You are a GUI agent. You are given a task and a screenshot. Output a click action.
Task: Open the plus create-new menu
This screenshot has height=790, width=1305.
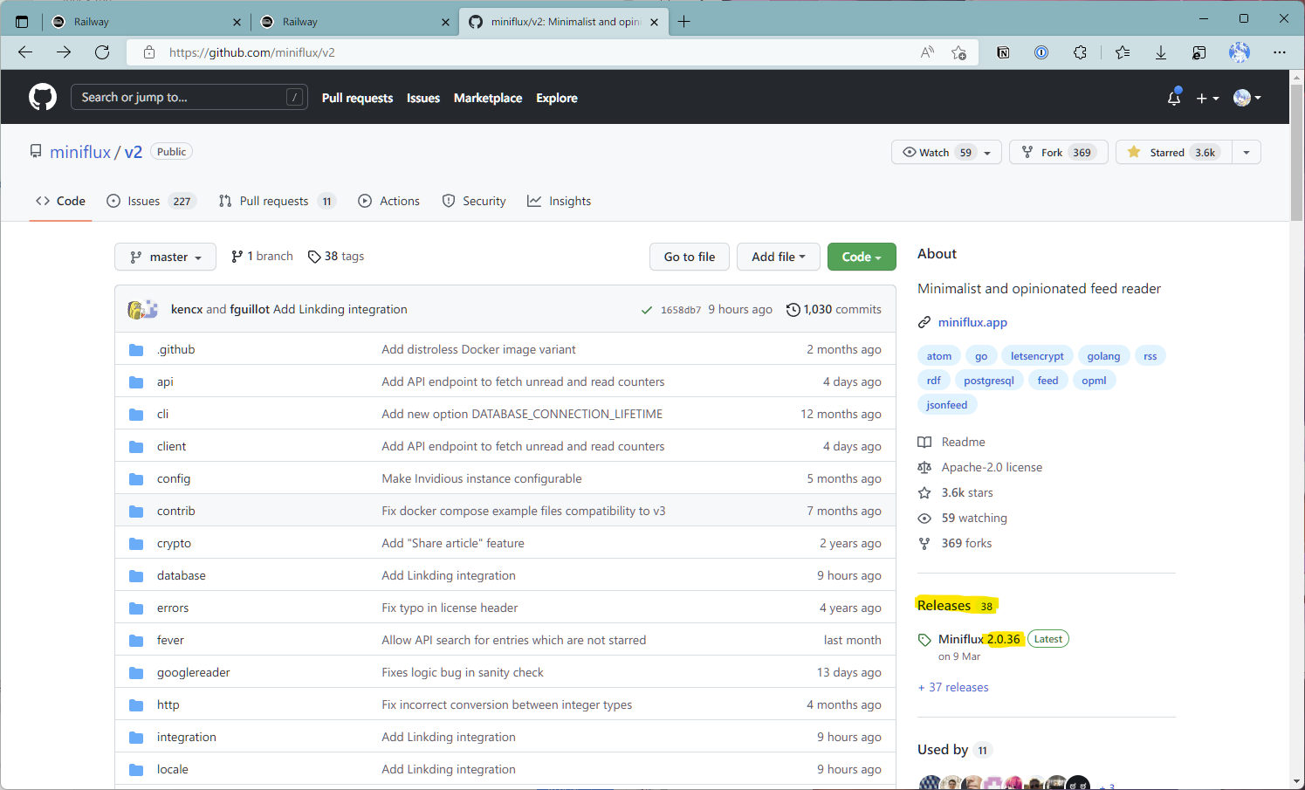pos(1207,99)
